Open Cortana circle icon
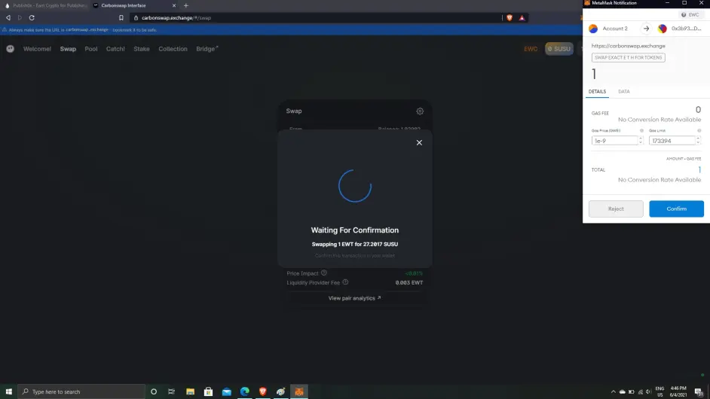 154,391
